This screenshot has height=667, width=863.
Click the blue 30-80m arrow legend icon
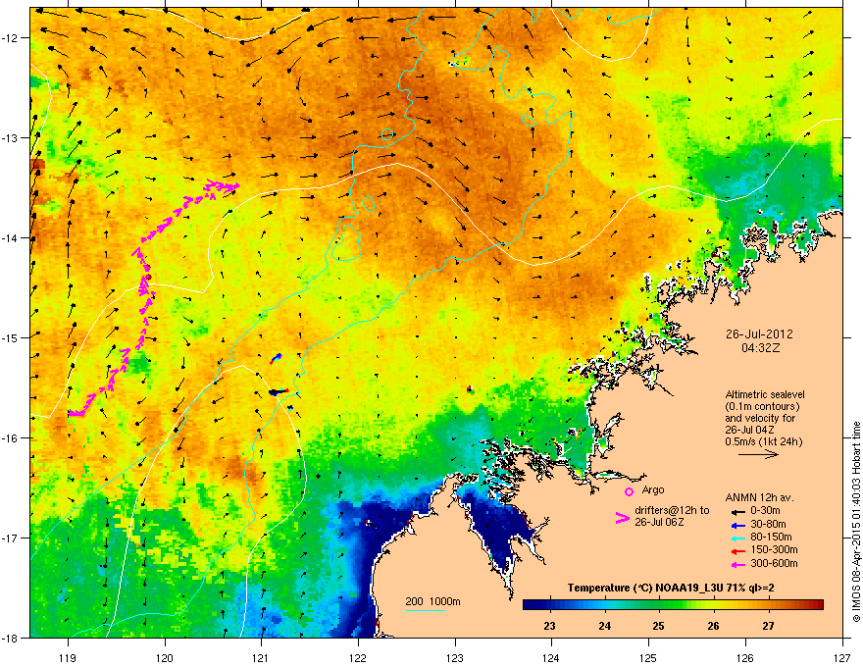[x=737, y=525]
